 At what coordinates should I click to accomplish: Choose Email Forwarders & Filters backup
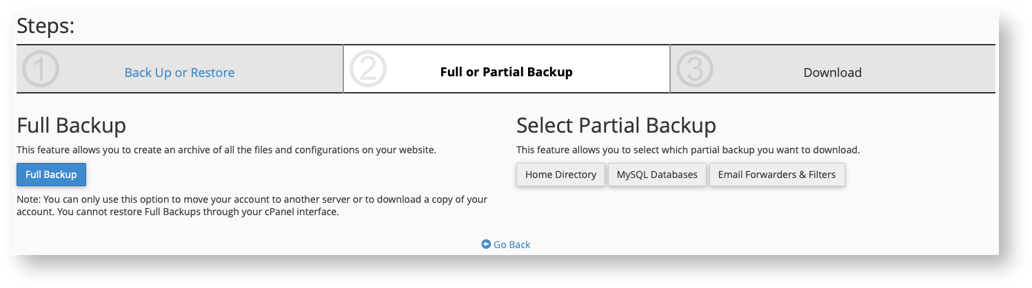coord(776,175)
